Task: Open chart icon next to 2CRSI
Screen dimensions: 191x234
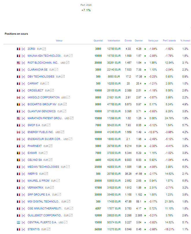Action: click(x=44, y=49)
